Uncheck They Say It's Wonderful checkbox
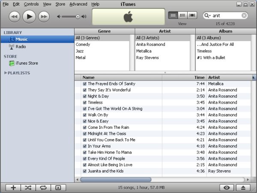 tap(84, 90)
